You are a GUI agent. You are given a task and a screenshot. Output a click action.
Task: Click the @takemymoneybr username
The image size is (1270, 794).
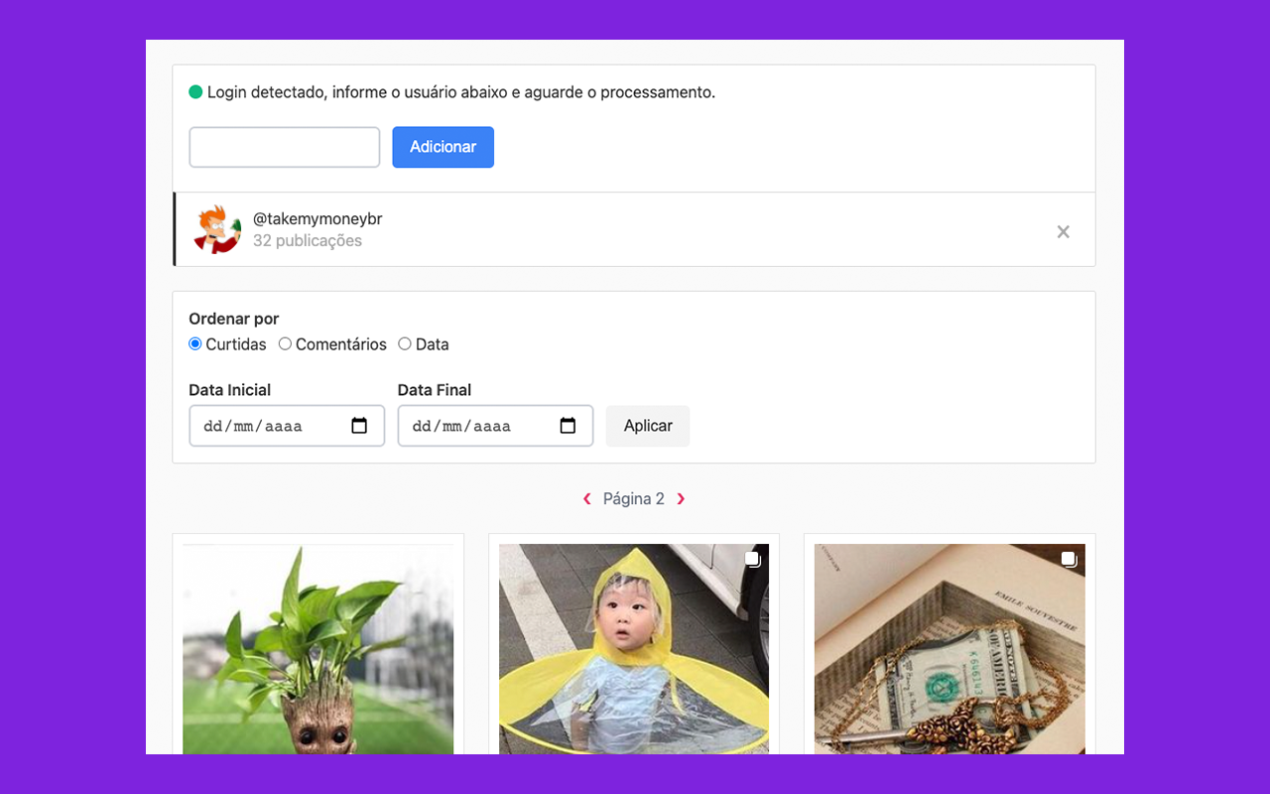click(317, 218)
